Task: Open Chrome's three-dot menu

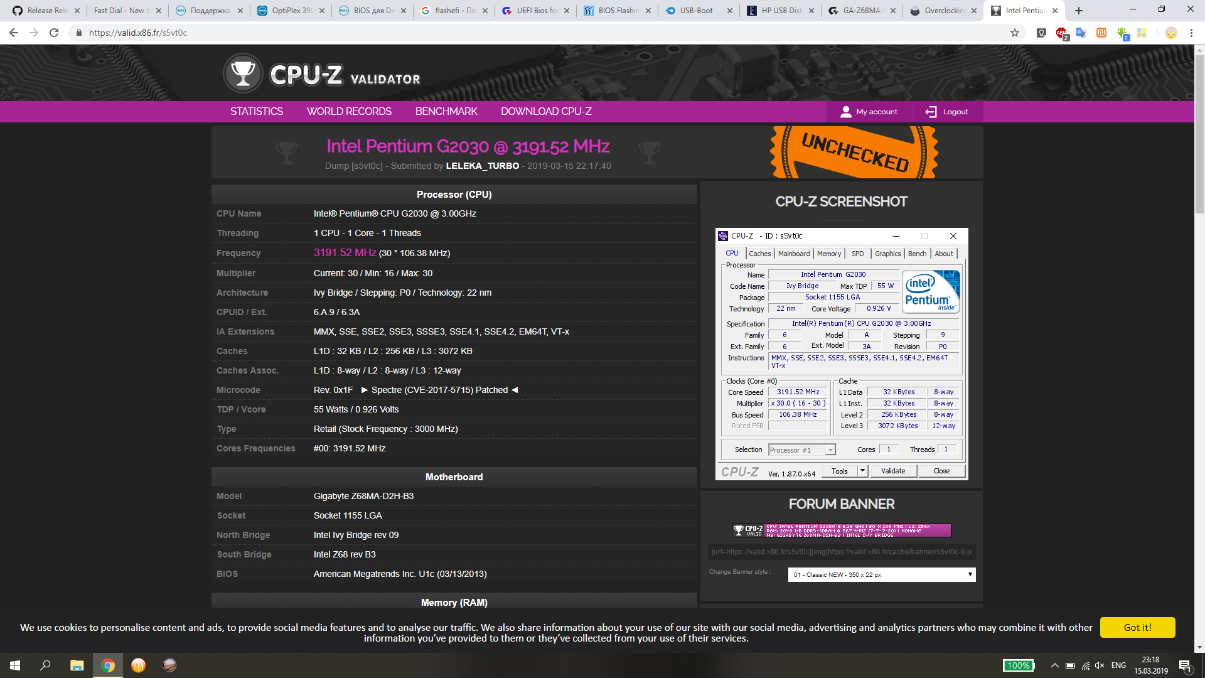Action: click(1191, 33)
